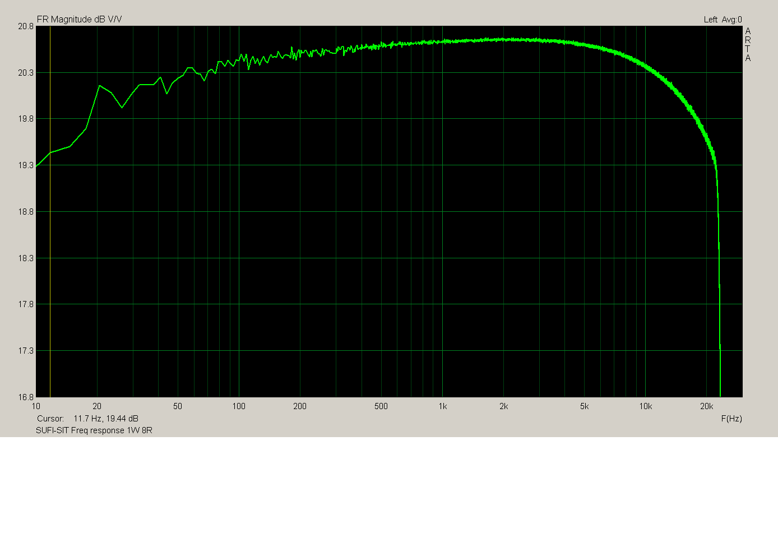Click the 19.8 y-axis label
Screen dimensions: 778x538
pos(26,119)
